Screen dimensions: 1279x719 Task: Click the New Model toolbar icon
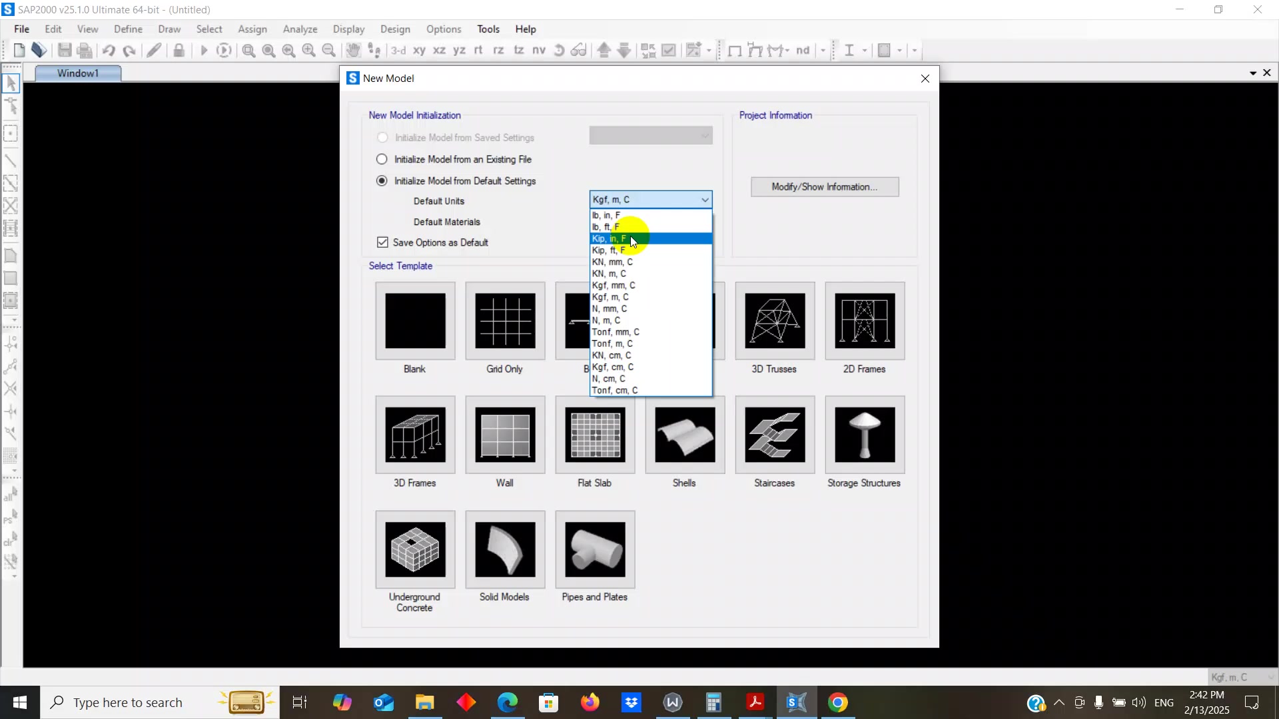coord(19,50)
